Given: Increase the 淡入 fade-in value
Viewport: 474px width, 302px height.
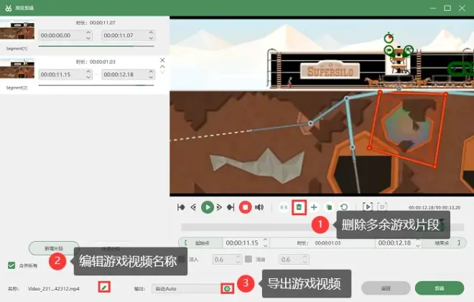Looking at the screenshot, I should tap(238, 257).
